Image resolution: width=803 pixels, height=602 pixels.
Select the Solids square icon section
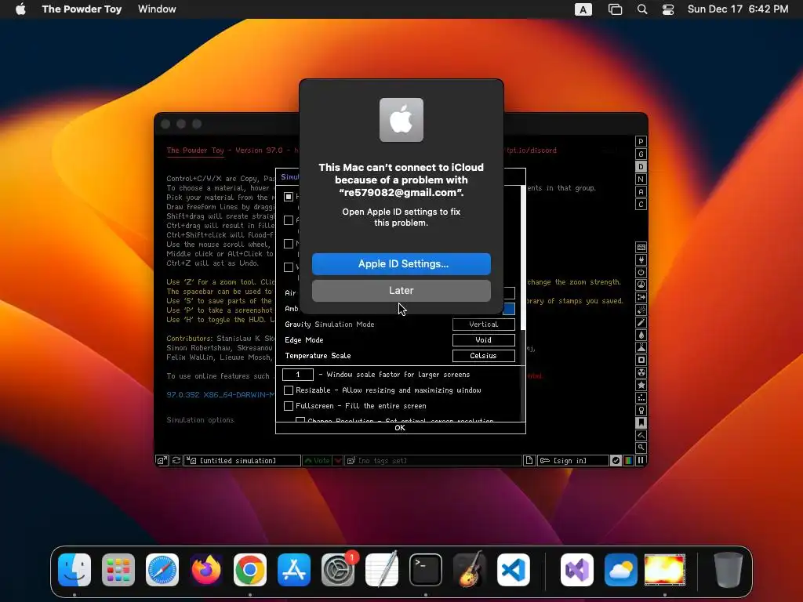pyautogui.click(x=641, y=361)
